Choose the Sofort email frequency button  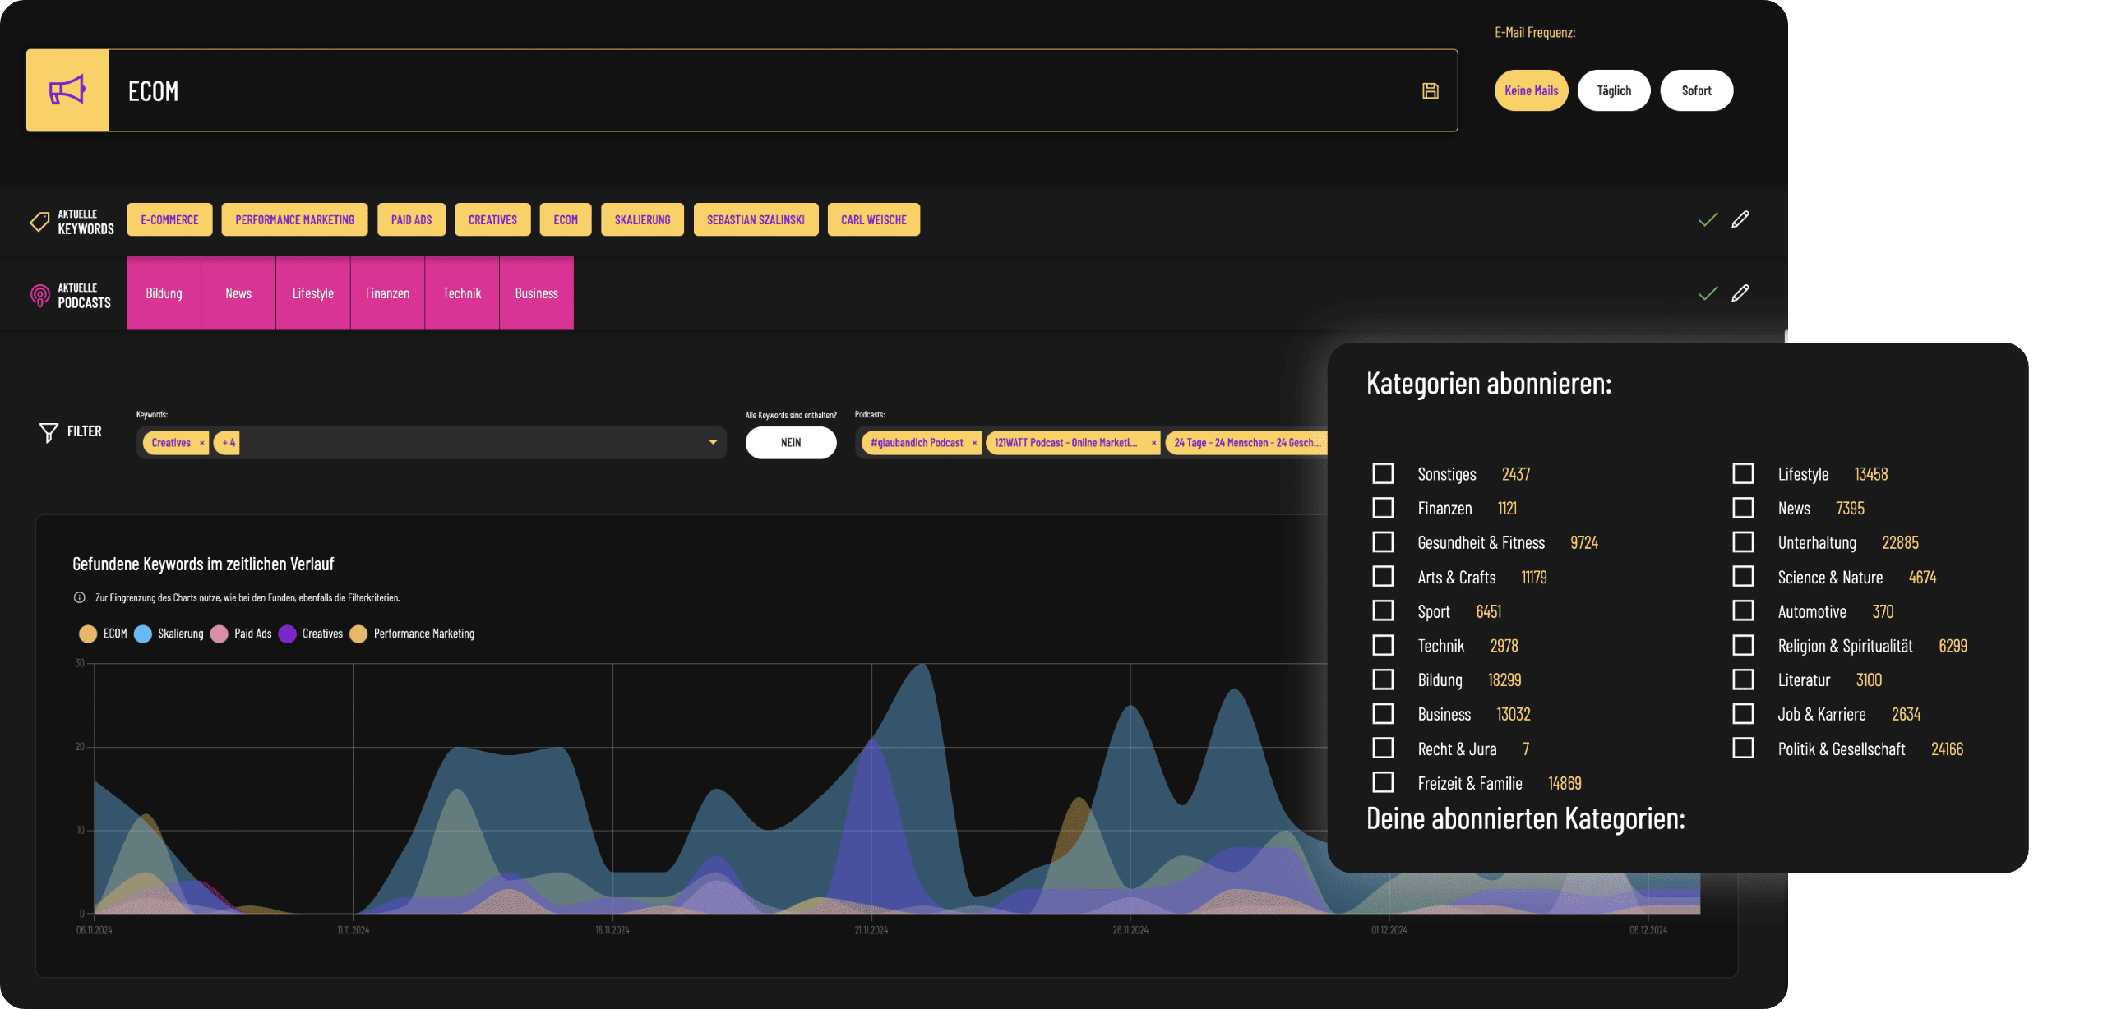[1696, 90]
